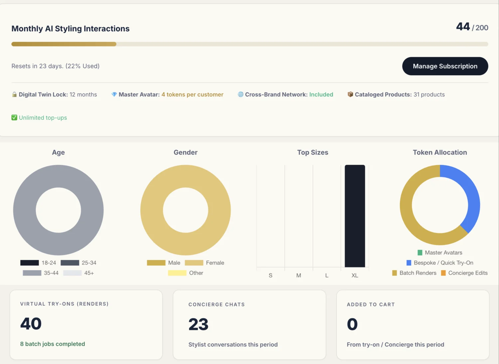499x364 pixels.
Task: Toggle the Bespoke / Quick Try-On legend swatch
Action: 409,263
